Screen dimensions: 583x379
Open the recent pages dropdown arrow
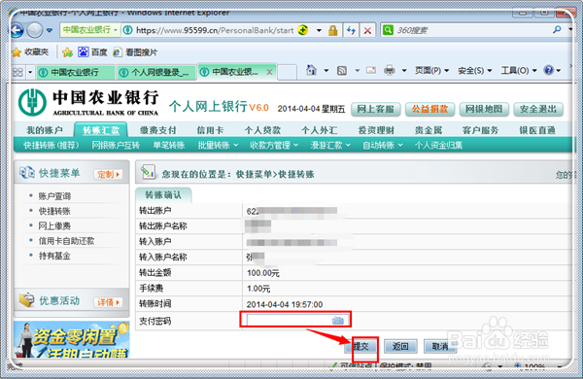50,30
